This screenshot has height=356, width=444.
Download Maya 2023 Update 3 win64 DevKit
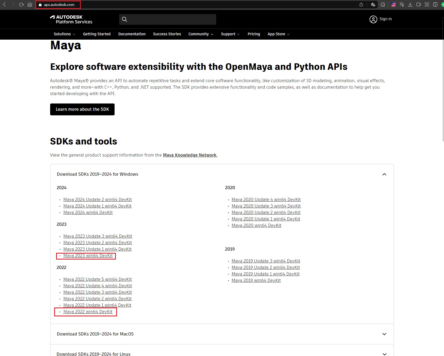pos(98,236)
